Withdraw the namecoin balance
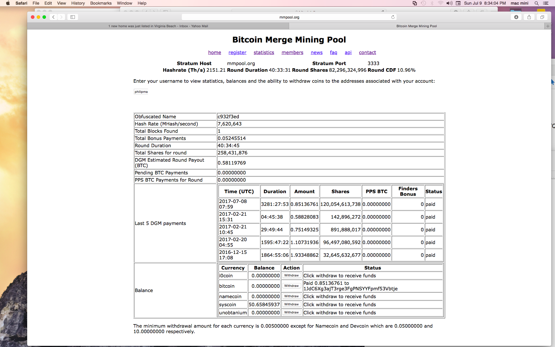 [x=291, y=296]
